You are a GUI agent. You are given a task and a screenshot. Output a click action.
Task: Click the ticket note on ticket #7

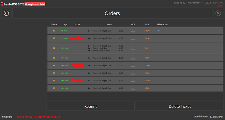pyautogui.click(x=158, y=31)
